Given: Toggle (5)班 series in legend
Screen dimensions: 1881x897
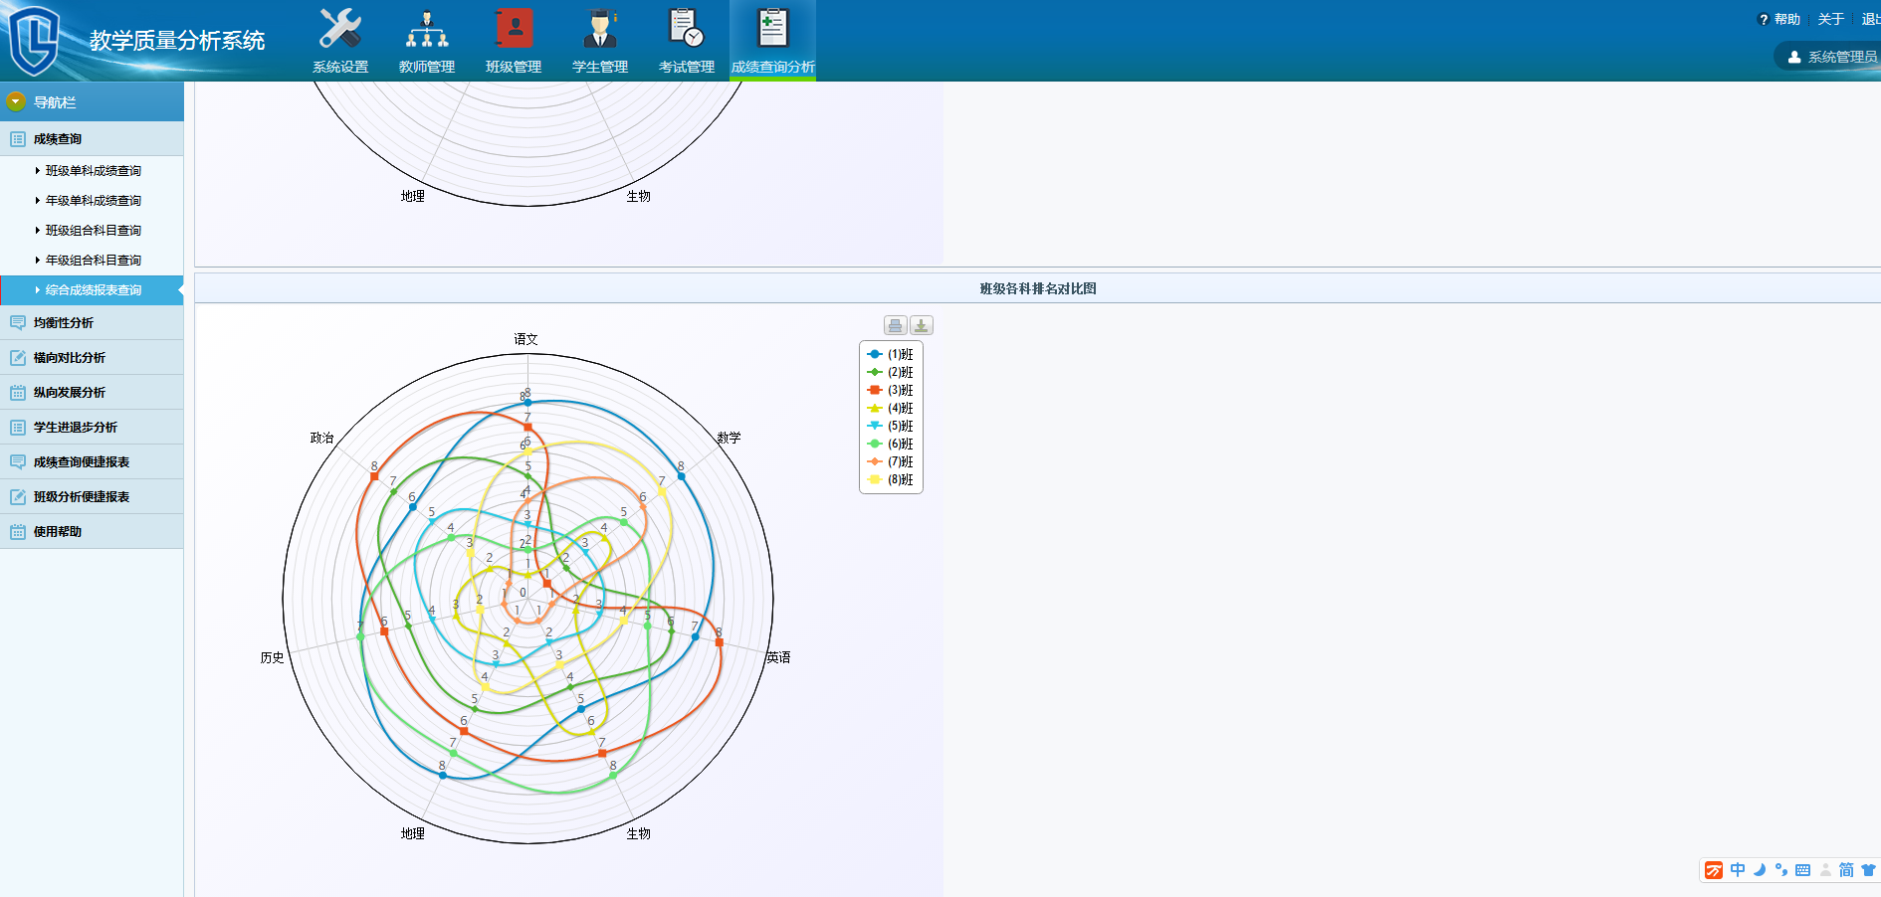Looking at the screenshot, I should (890, 426).
